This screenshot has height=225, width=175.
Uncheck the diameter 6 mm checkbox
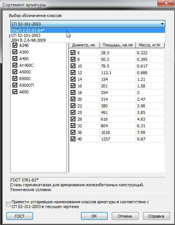click(x=73, y=52)
